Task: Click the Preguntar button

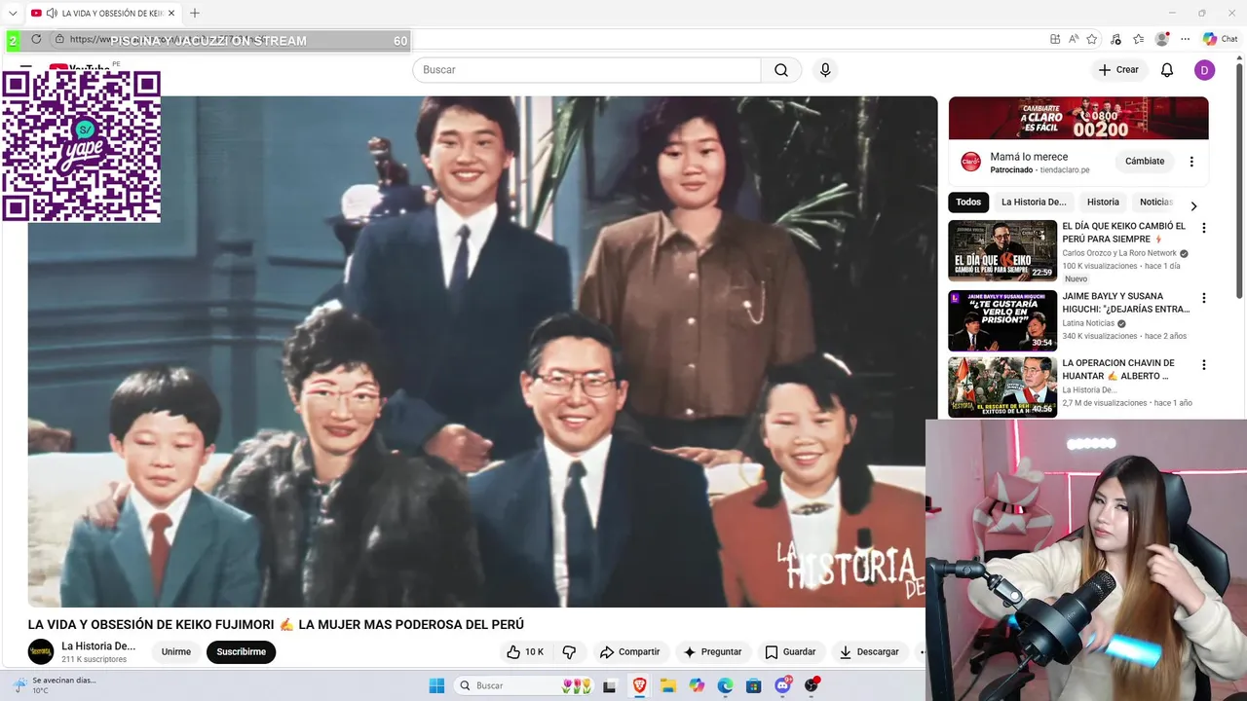Action: point(712,652)
